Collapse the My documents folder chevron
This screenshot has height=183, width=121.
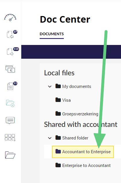(x=50, y=86)
